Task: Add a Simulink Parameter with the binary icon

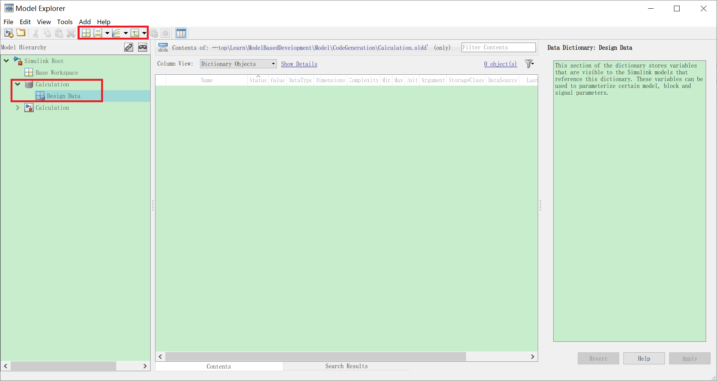Action: click(98, 33)
